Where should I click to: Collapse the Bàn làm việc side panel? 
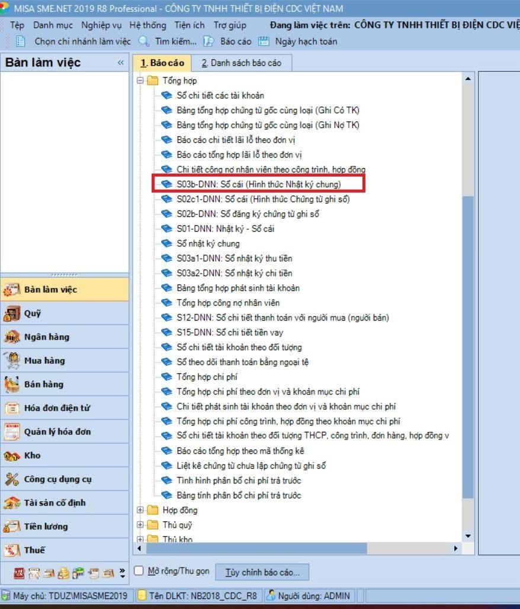121,63
